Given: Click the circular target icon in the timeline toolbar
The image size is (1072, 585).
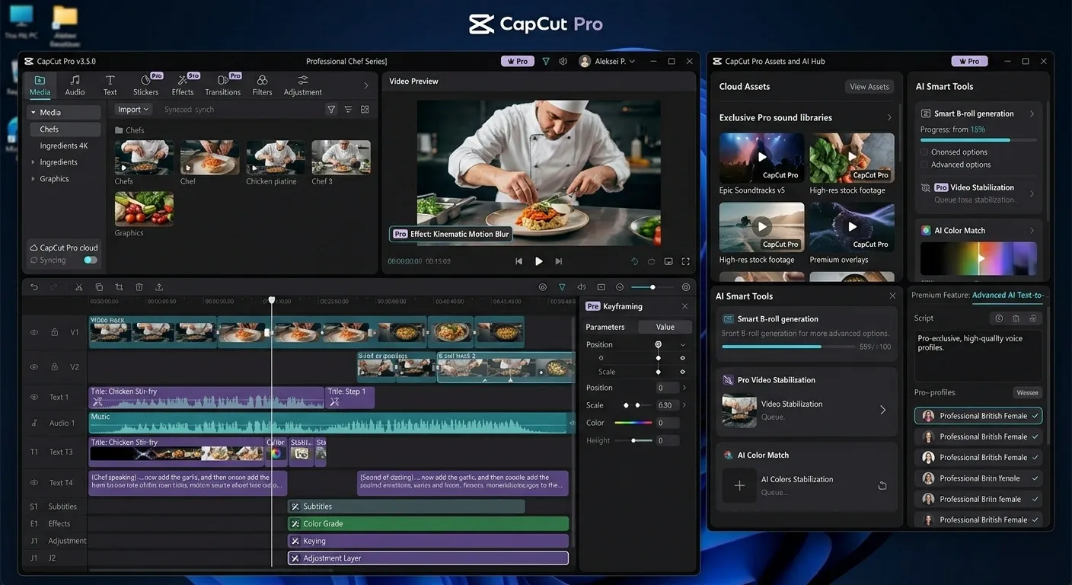Looking at the screenshot, I should tap(542, 287).
